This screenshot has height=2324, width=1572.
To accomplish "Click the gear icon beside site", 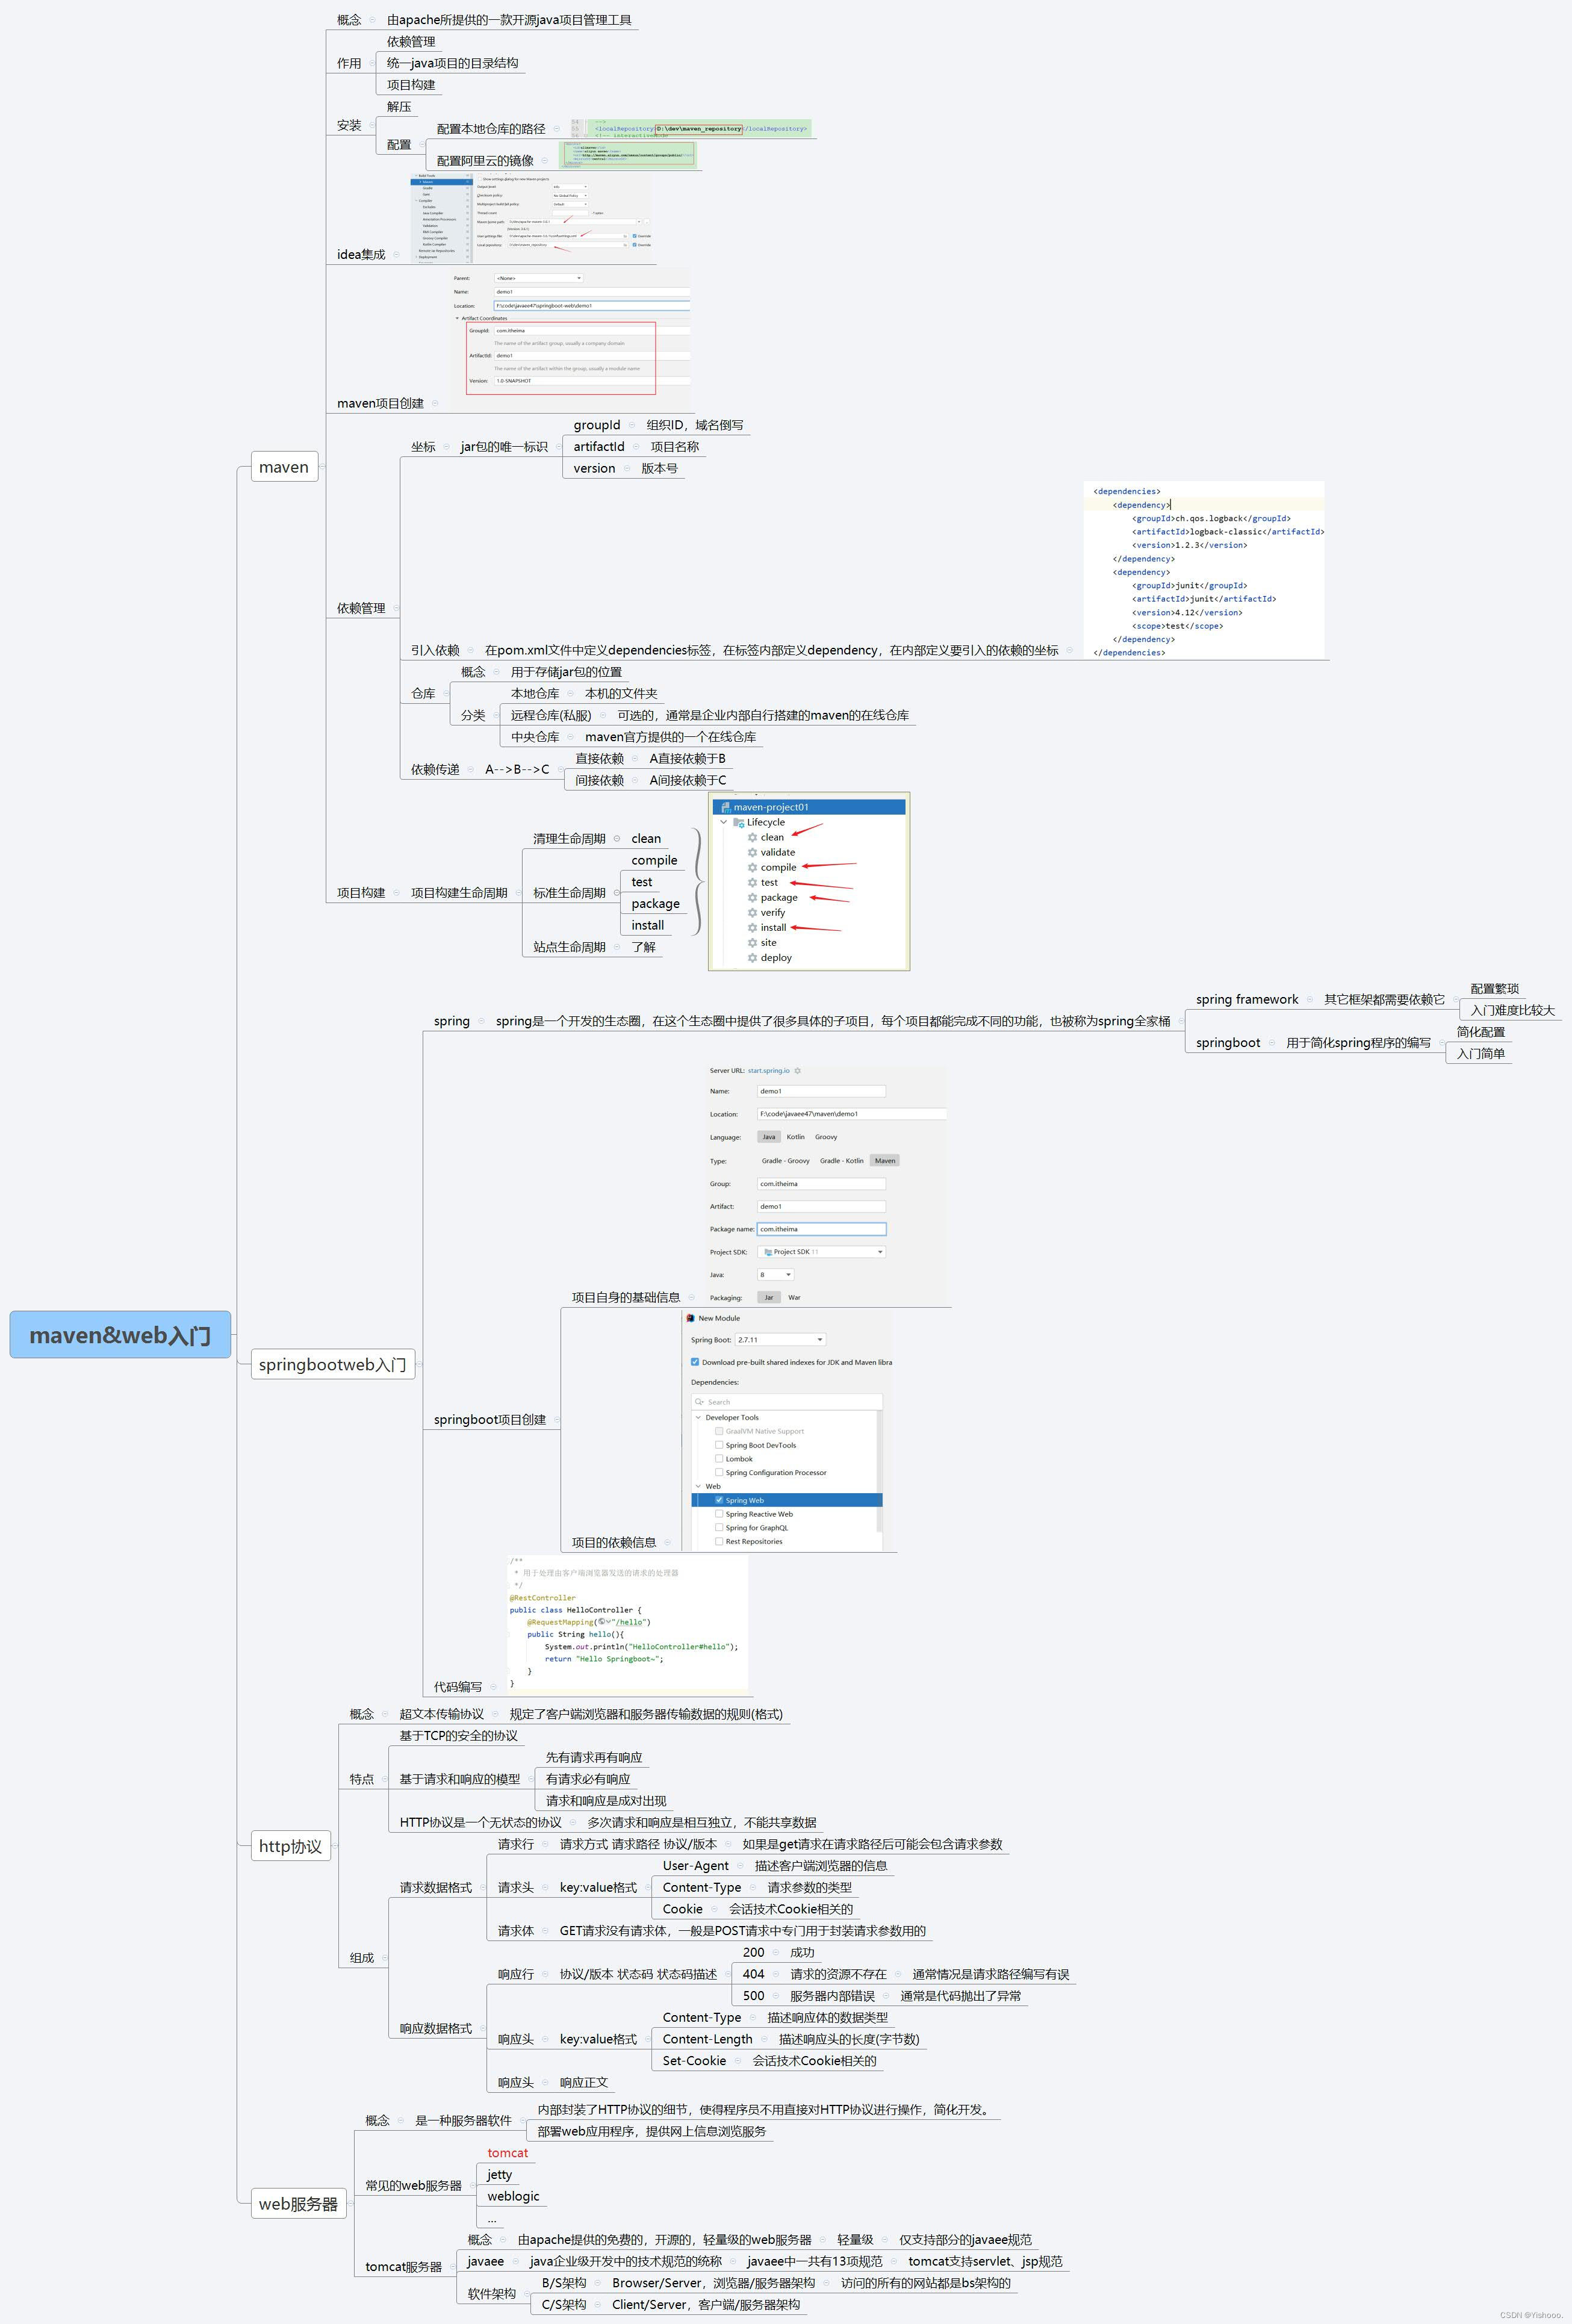I will (x=752, y=942).
